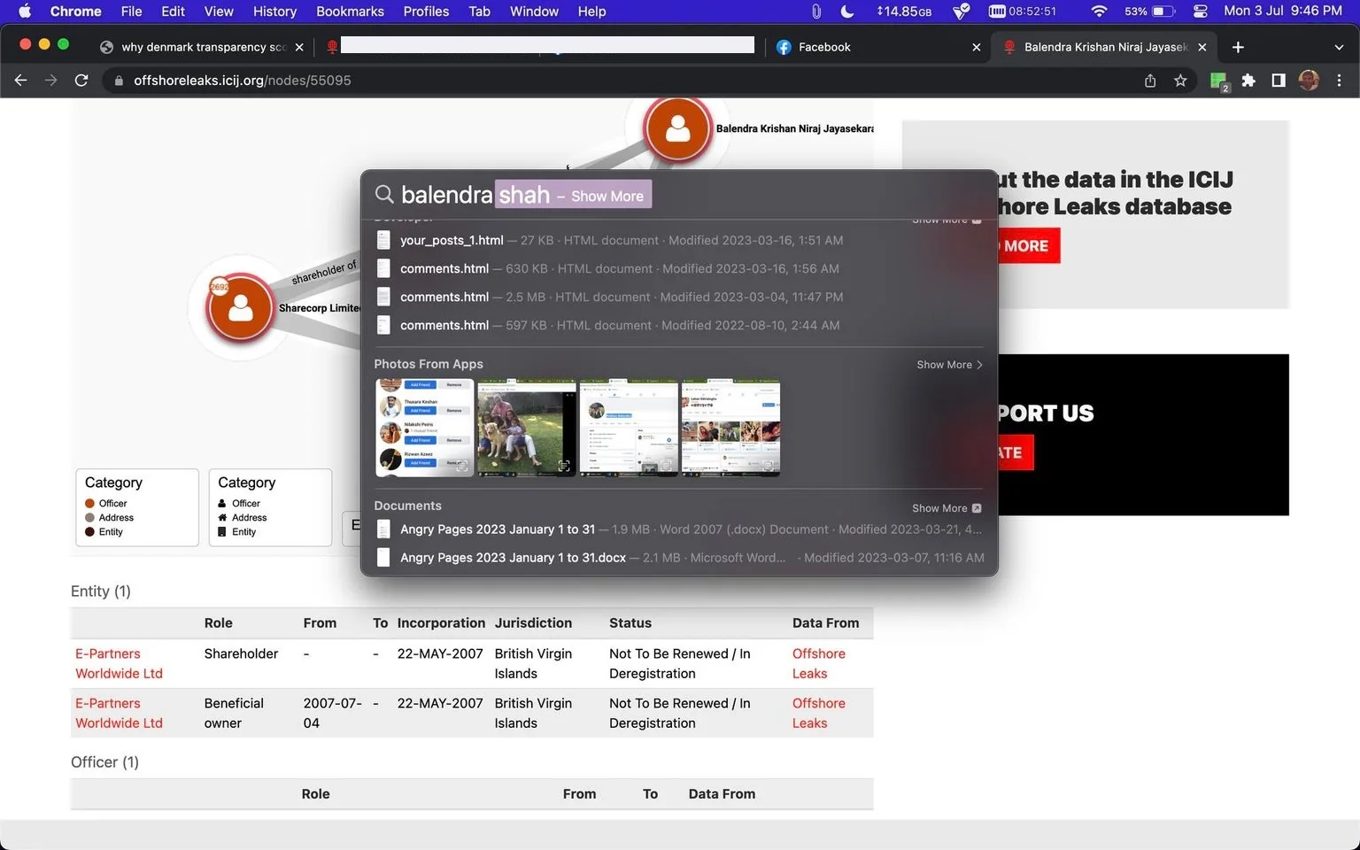Open macOS Control Center in menu bar
The height and width of the screenshot is (850, 1360).
click(1200, 12)
